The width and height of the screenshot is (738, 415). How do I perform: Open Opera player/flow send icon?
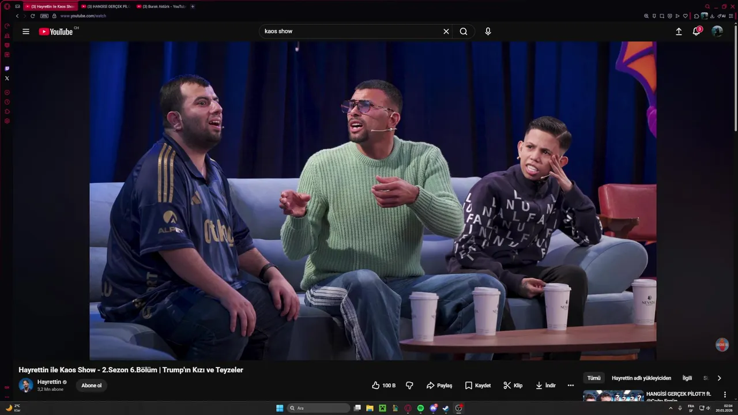pyautogui.click(x=677, y=16)
